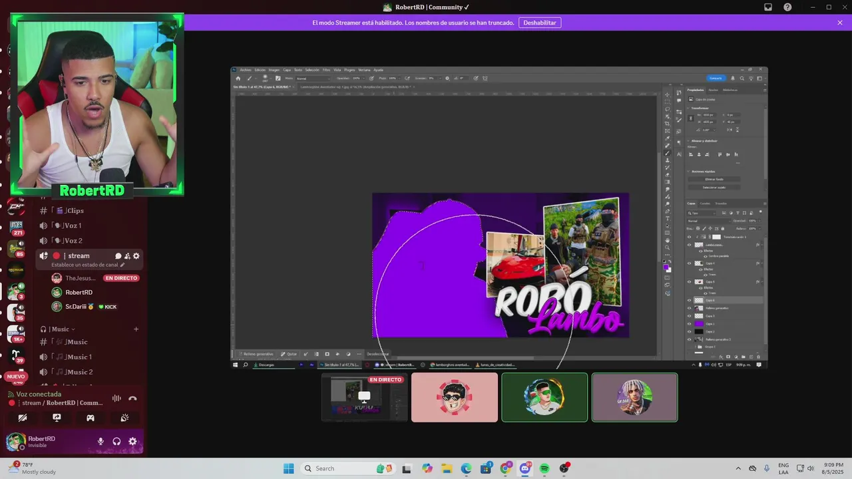Mute microphone in Discord user panel
Image resolution: width=852 pixels, height=479 pixels.
click(101, 441)
